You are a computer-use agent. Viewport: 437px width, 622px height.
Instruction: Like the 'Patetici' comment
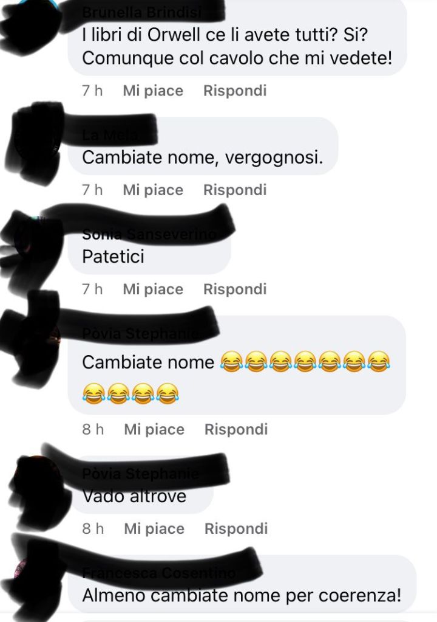[153, 289]
